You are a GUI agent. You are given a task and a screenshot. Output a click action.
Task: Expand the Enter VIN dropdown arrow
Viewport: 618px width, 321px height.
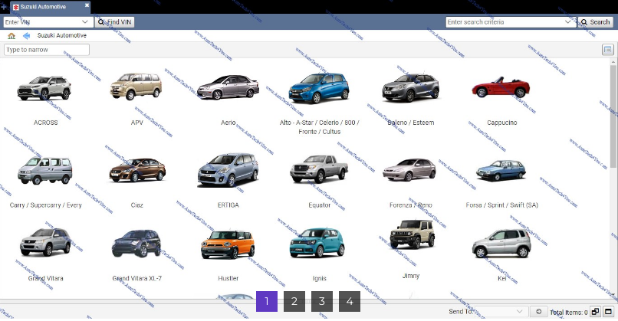(85, 22)
